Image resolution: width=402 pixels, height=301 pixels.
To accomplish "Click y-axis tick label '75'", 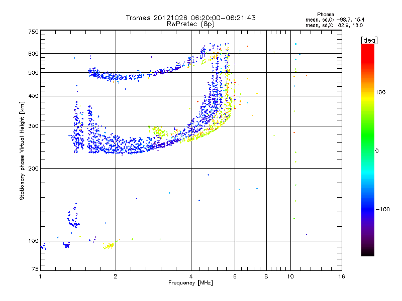I will 35,269.
